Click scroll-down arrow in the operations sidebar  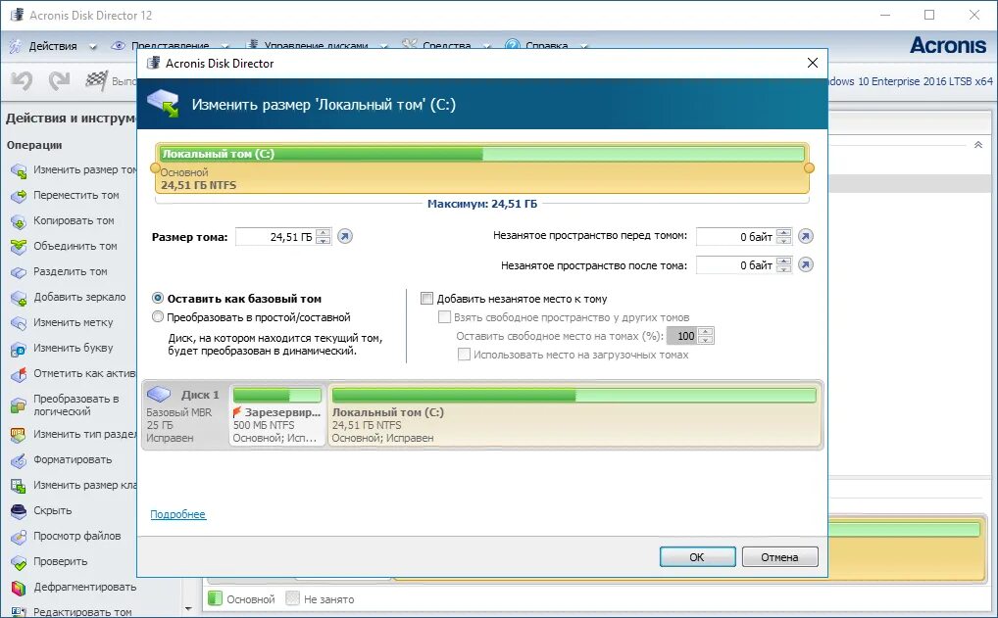[188, 608]
